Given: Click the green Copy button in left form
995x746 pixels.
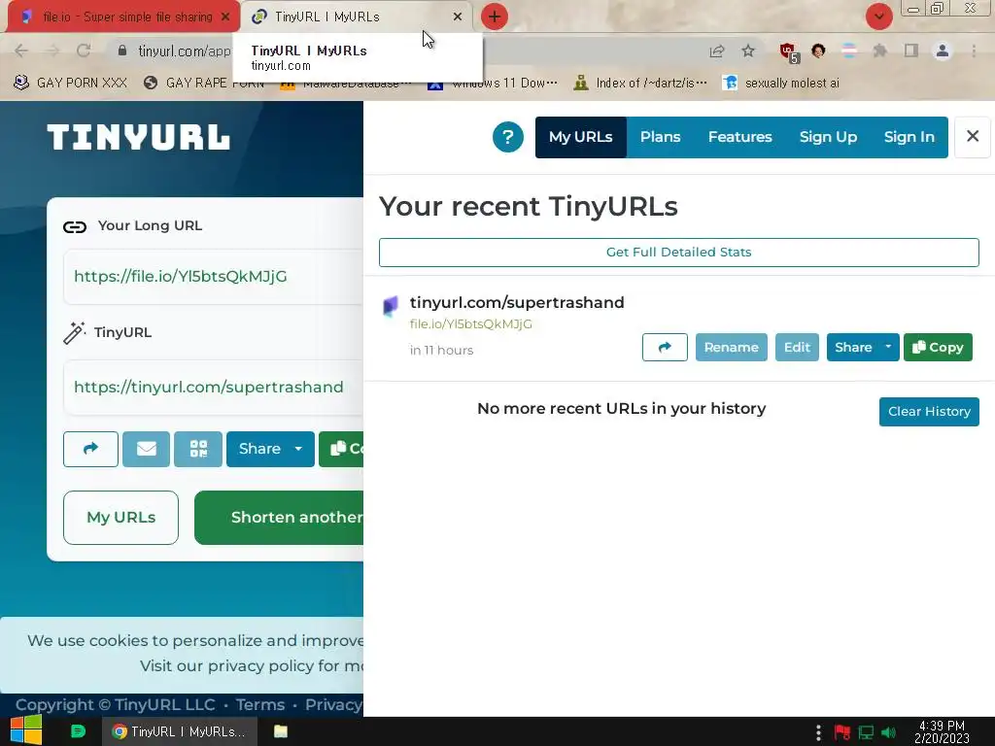Looking at the screenshot, I should coord(341,449).
